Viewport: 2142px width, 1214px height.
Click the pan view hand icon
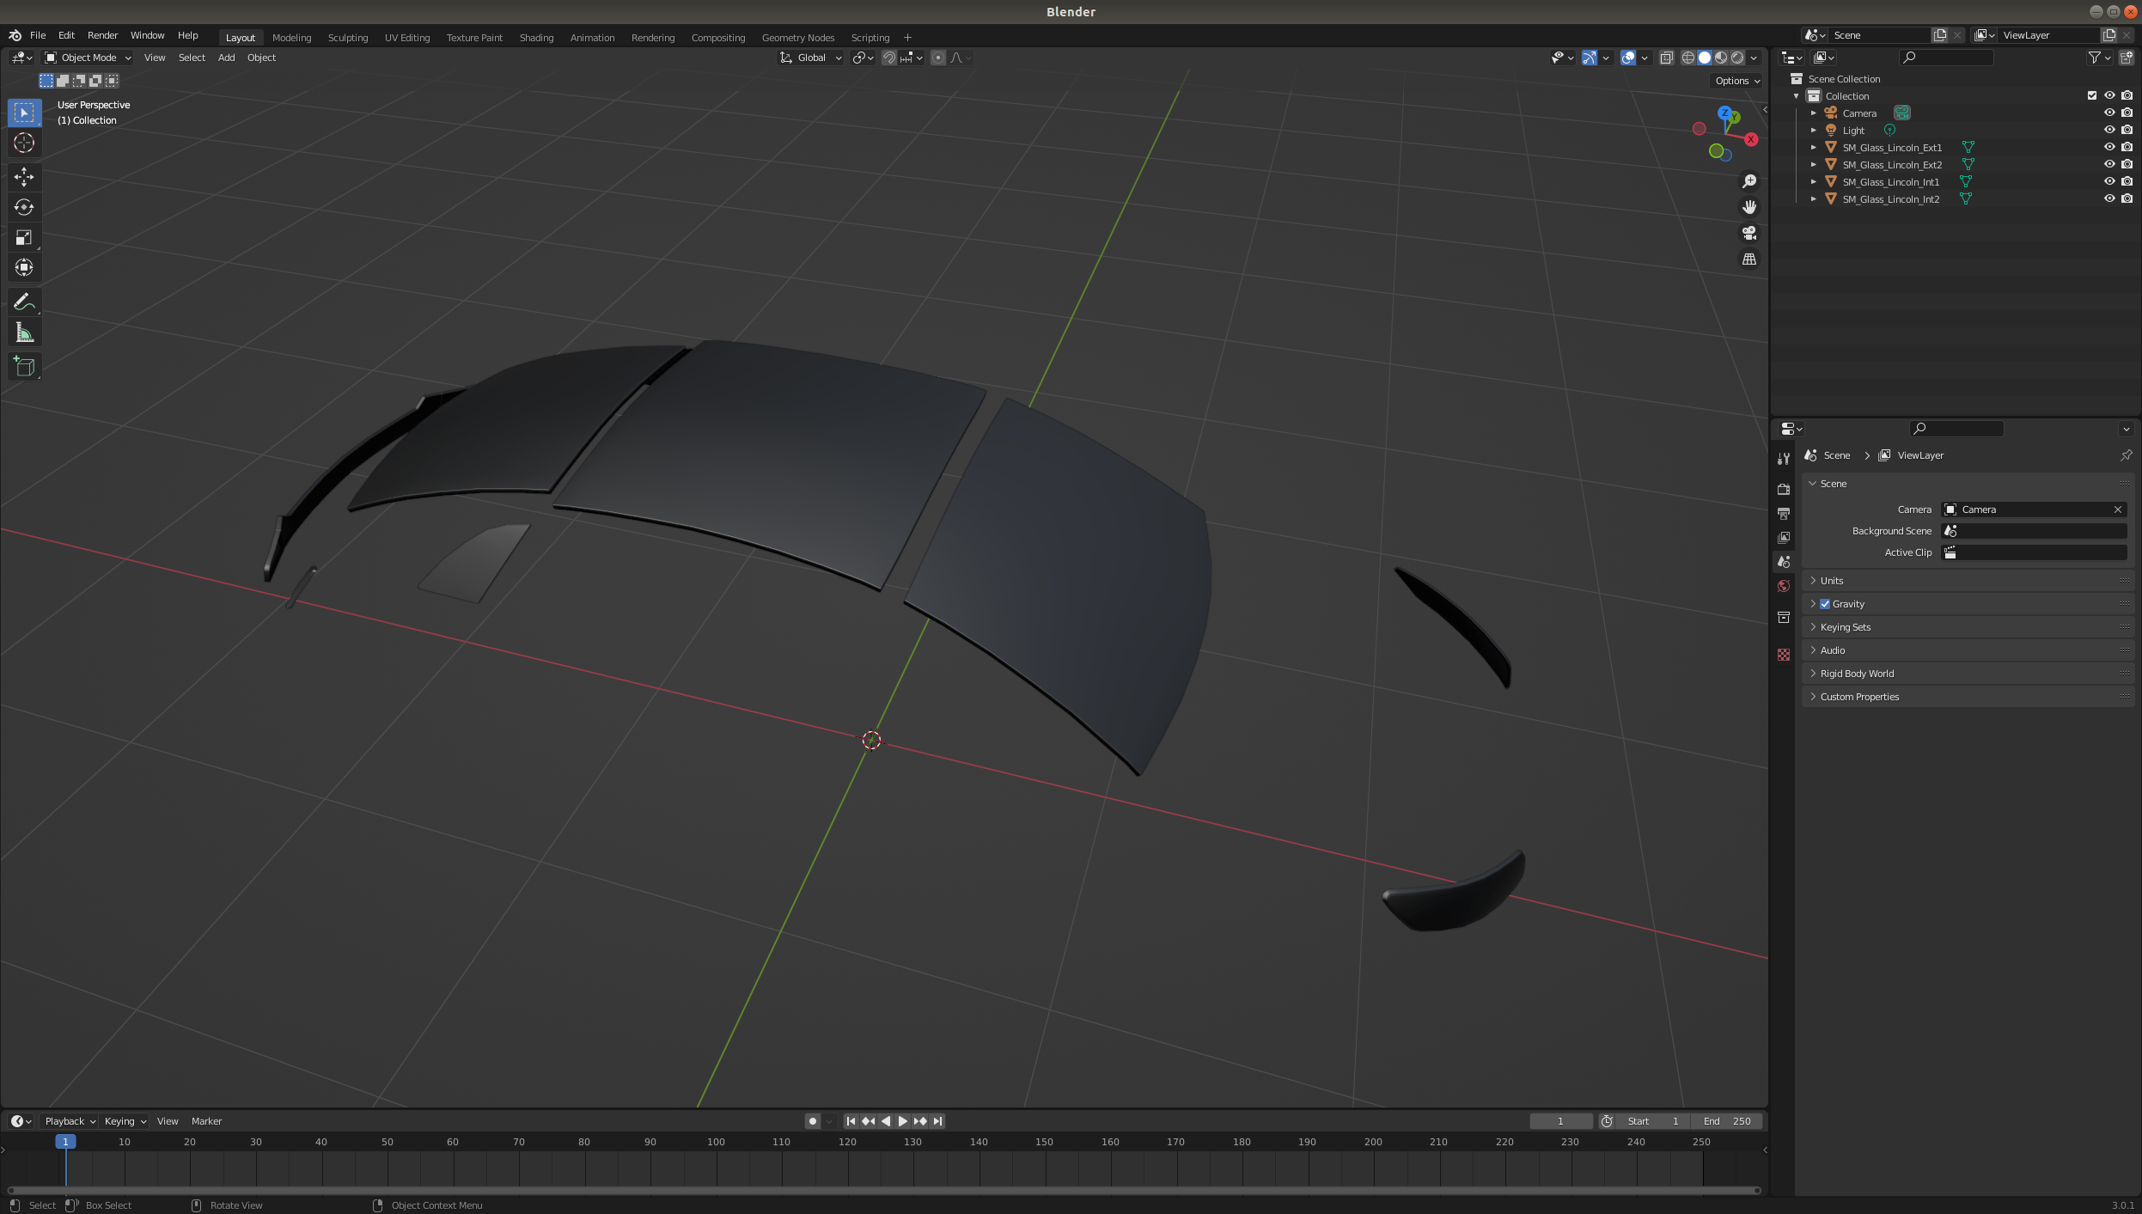pos(1748,207)
